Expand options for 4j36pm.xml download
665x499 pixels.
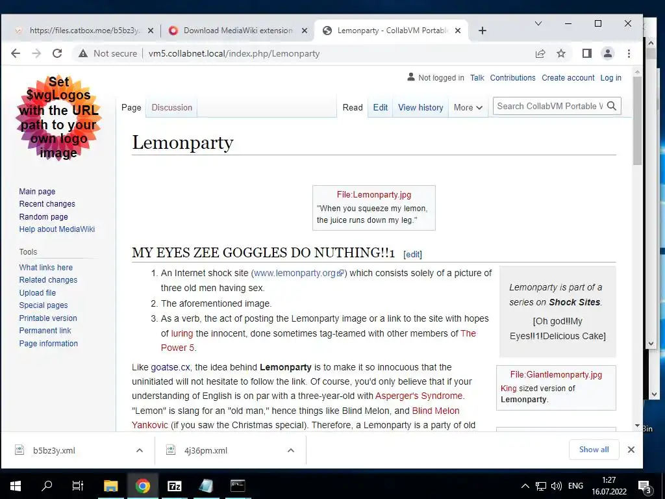[291, 450]
